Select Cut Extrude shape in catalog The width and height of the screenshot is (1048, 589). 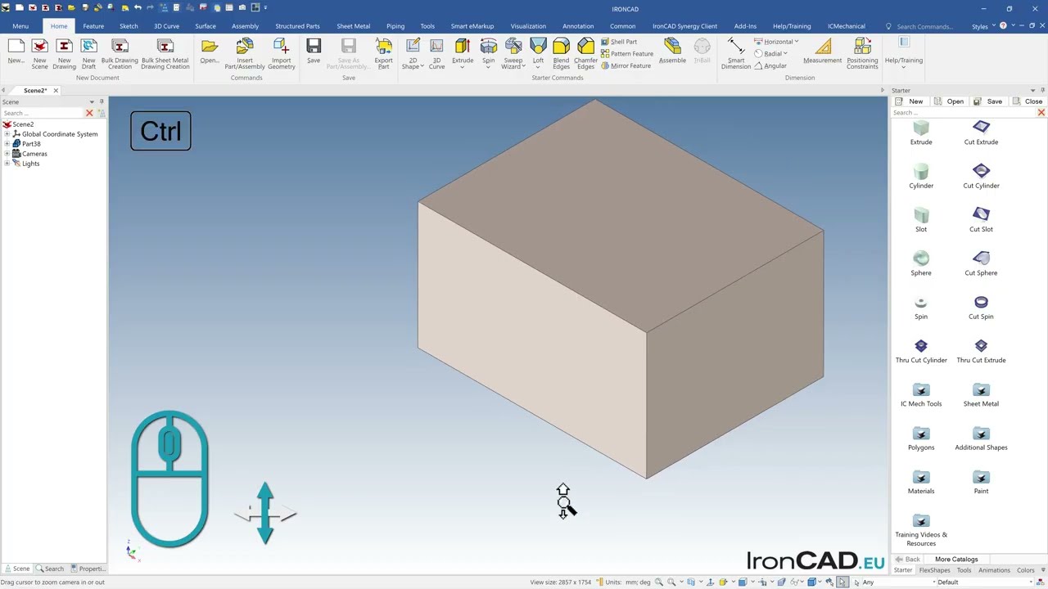coord(981,133)
